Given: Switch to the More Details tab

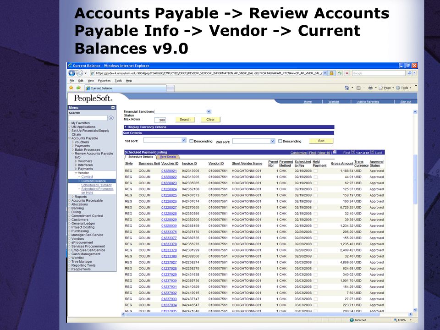Looking at the screenshot, I should [x=168, y=157].
